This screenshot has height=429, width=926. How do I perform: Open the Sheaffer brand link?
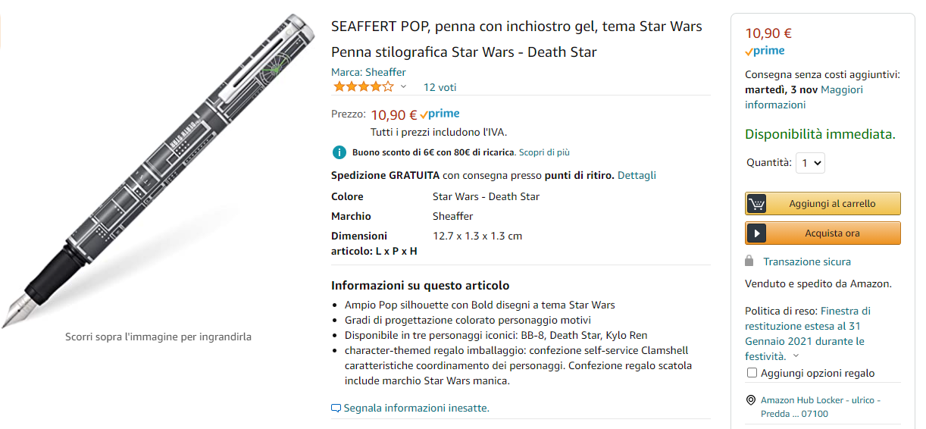click(x=386, y=72)
